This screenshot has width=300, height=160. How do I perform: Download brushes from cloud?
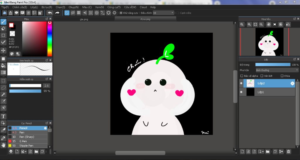click(11, 152)
